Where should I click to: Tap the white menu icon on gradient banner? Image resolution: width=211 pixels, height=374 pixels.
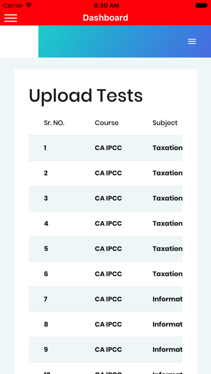pyautogui.click(x=192, y=41)
